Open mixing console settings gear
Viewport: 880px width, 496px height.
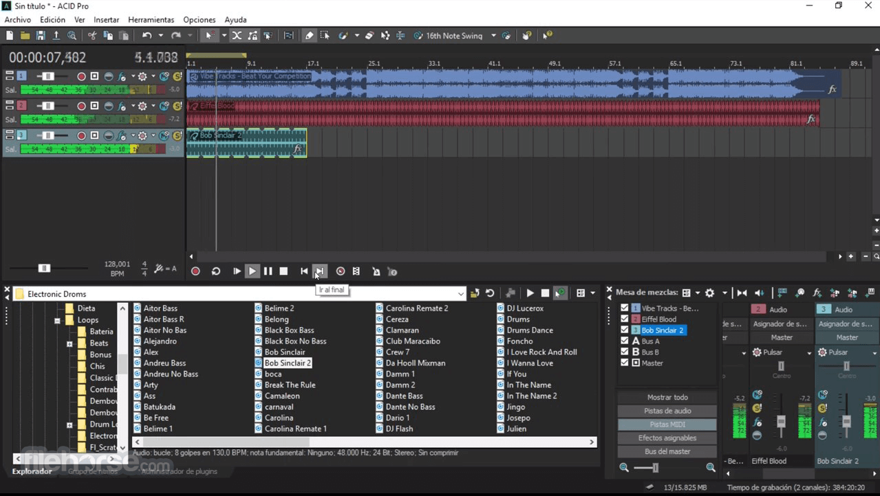tap(709, 293)
